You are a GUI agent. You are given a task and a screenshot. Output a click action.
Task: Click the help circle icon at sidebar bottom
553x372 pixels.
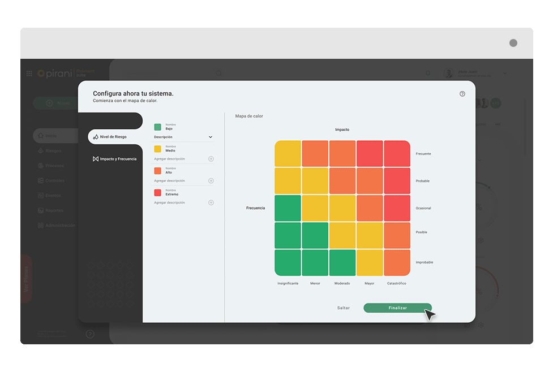click(x=90, y=334)
